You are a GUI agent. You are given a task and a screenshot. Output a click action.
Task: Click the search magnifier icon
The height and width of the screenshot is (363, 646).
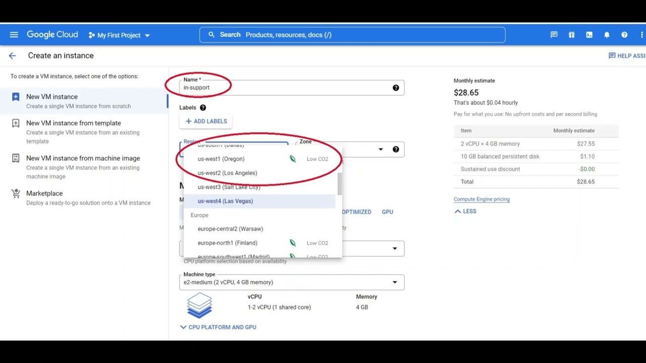tap(211, 35)
